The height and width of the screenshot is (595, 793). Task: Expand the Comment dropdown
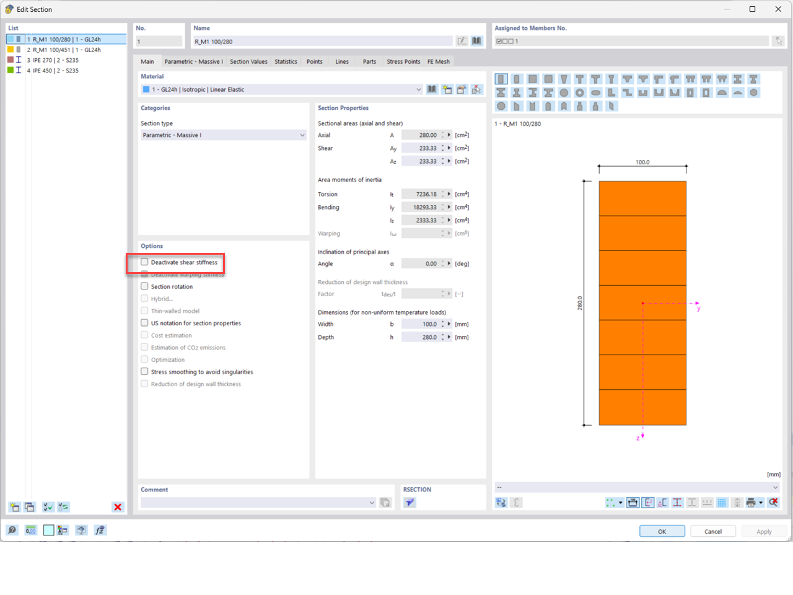(371, 503)
